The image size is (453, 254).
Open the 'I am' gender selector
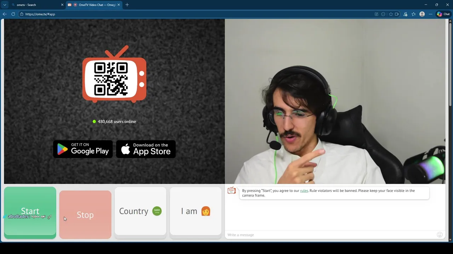coord(196,211)
